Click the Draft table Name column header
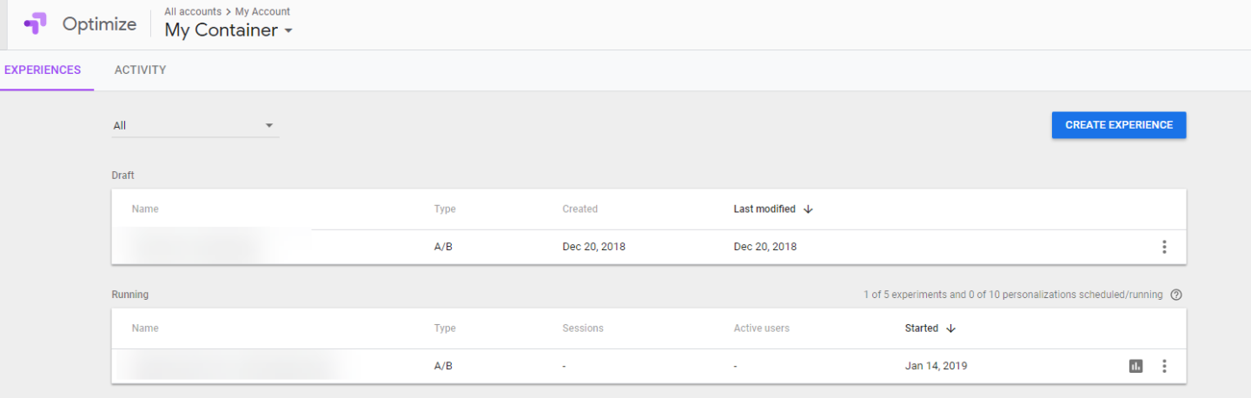Viewport: 1251px width, 398px height. [x=145, y=209]
